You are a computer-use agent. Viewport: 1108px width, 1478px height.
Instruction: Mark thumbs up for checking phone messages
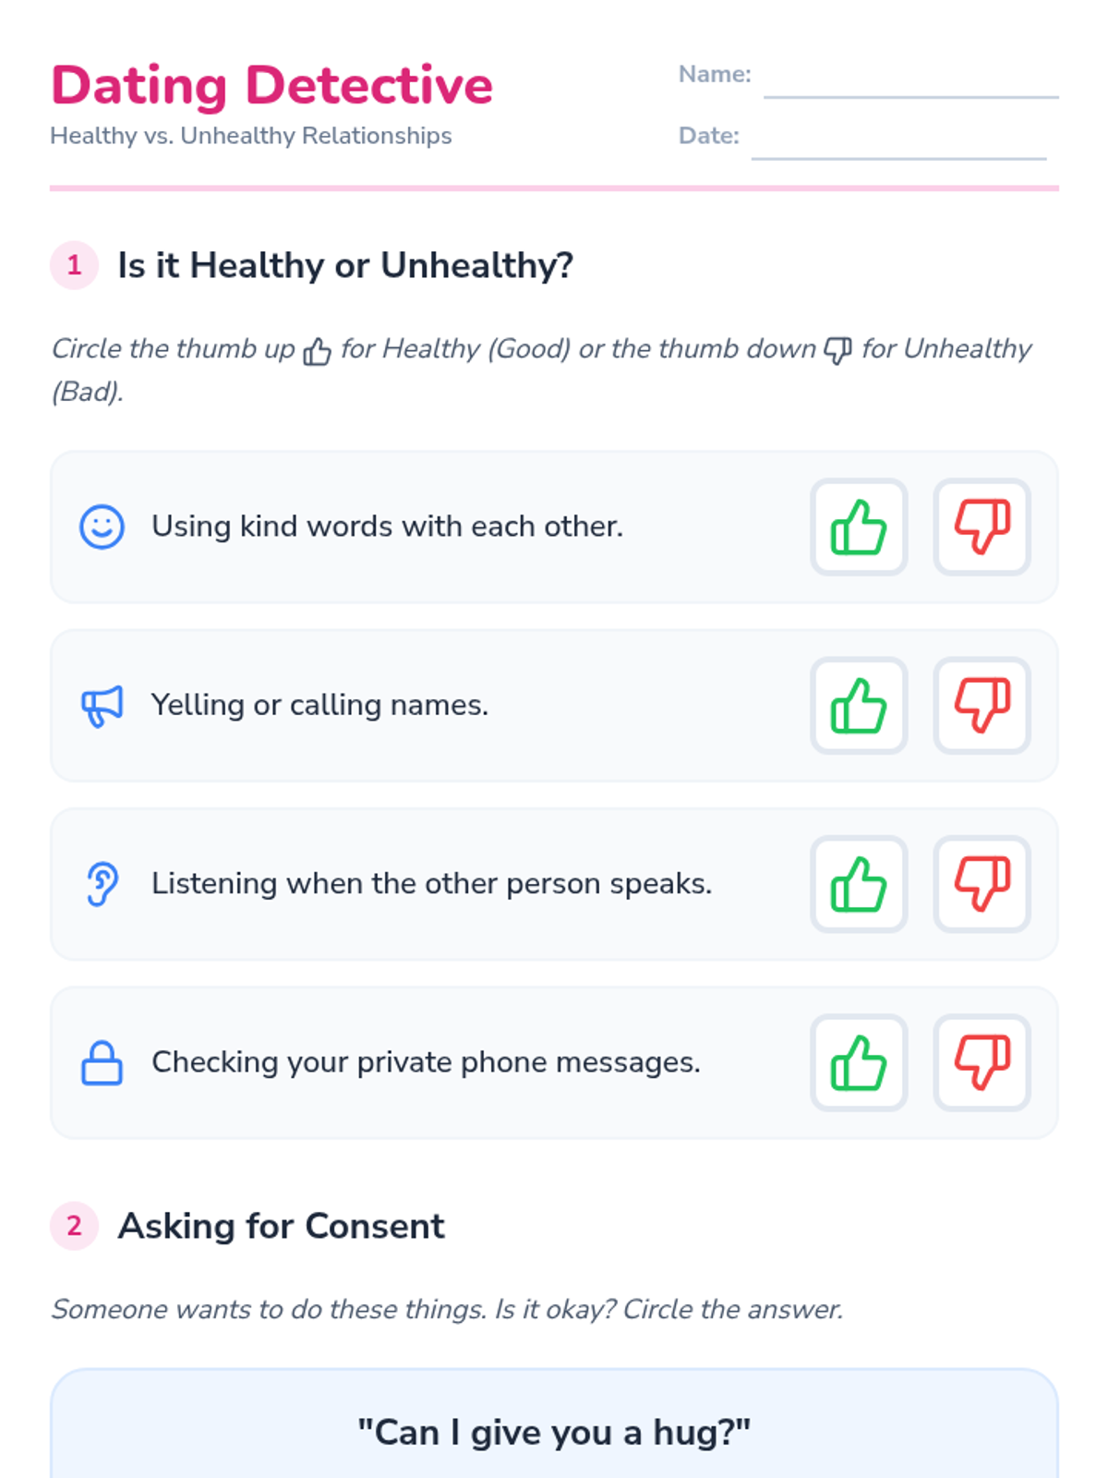(x=859, y=1062)
